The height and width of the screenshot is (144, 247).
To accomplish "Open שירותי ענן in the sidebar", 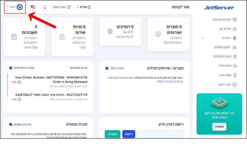I will tap(225, 29).
